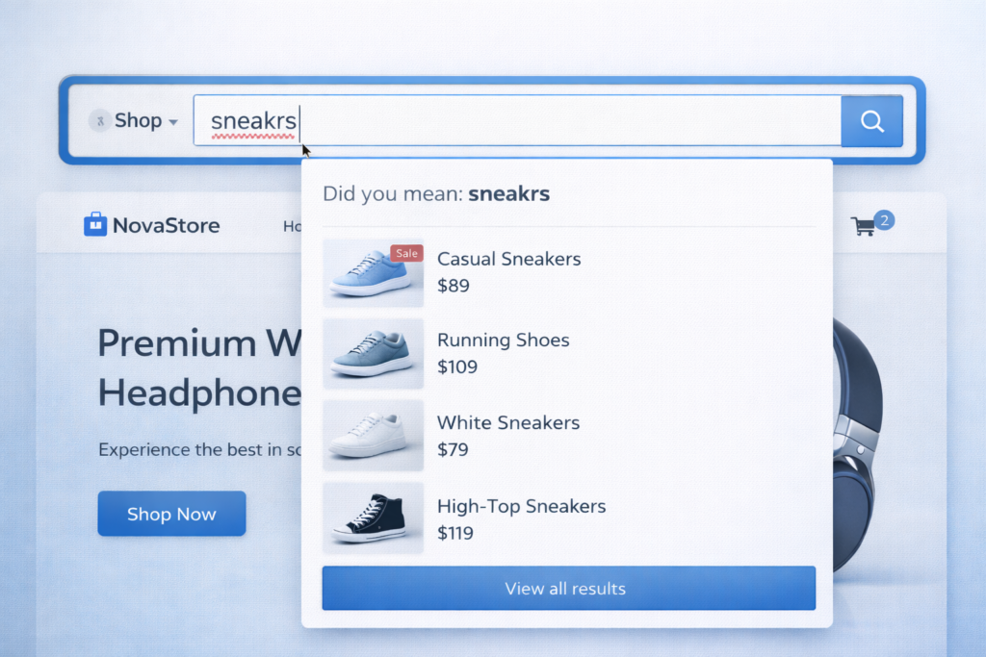Image resolution: width=986 pixels, height=657 pixels.
Task: Click the small icon beside Shop
Action: tap(99, 120)
